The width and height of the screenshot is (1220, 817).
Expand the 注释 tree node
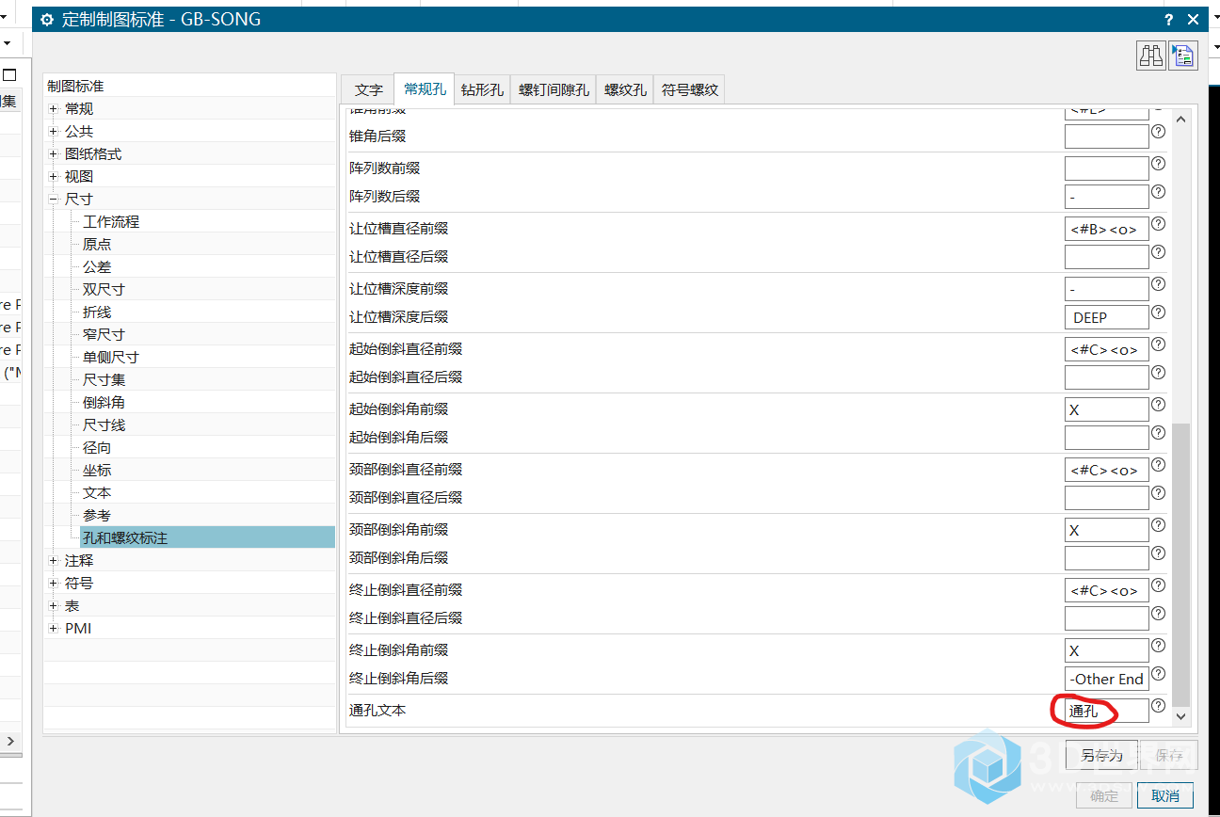point(54,561)
